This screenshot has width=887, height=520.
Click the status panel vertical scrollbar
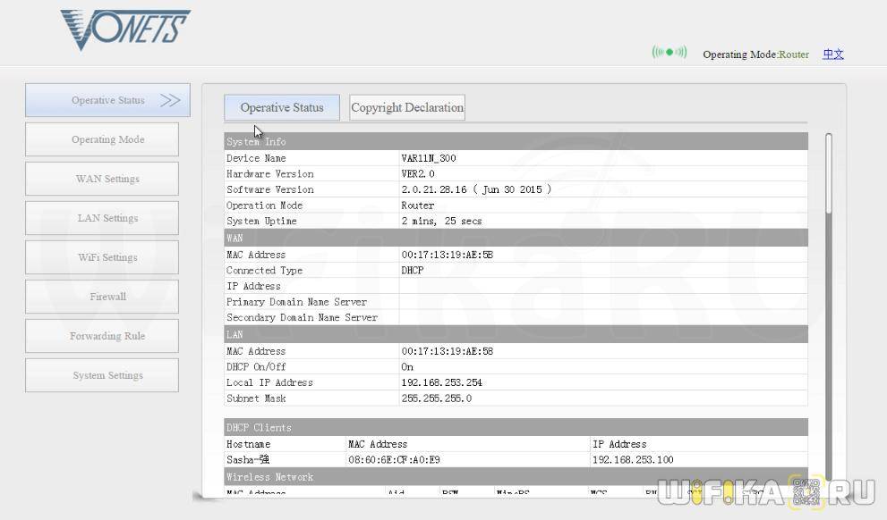pyautogui.click(x=828, y=174)
